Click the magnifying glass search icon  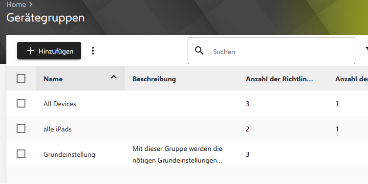199,51
